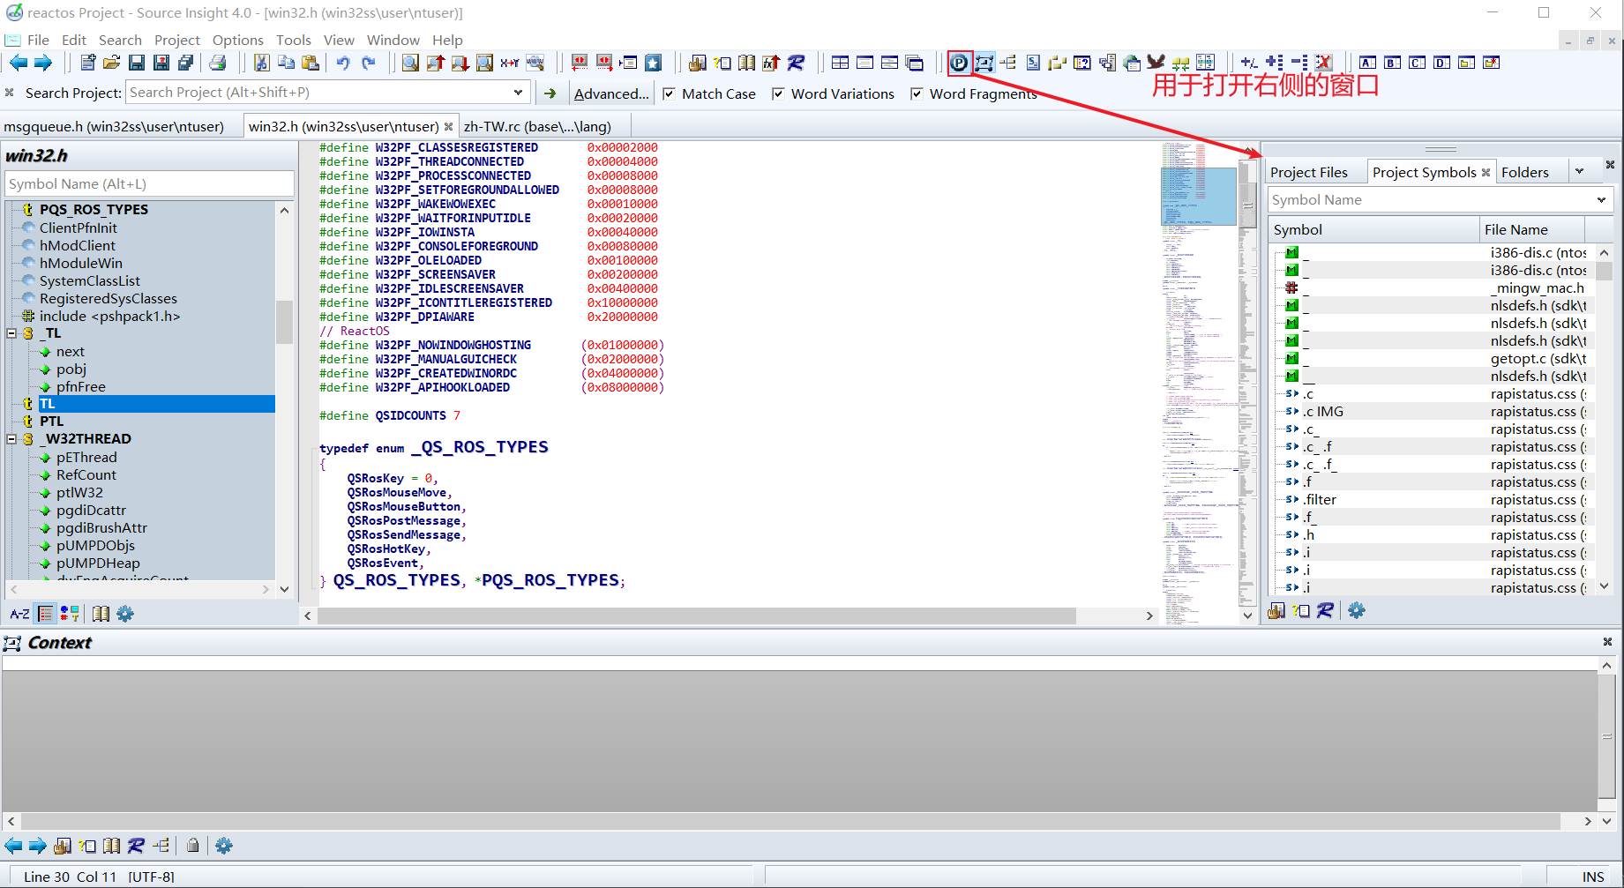Click the blue Go Back arrow in main toolbar
The height and width of the screenshot is (888, 1624).
pos(19,63)
